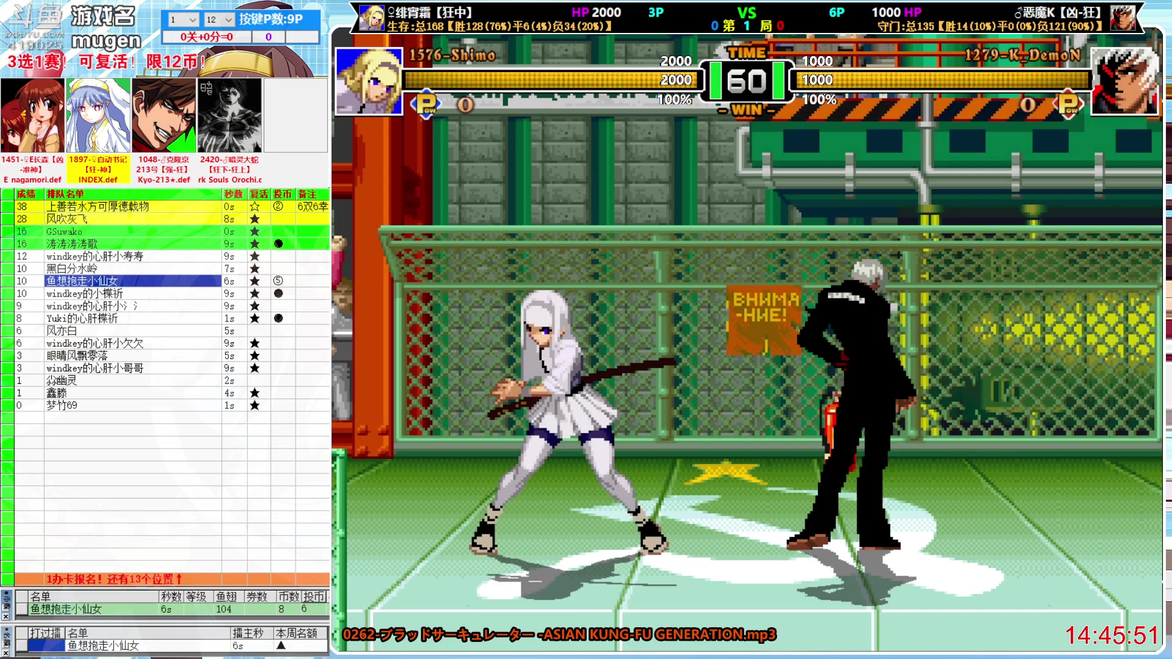The height and width of the screenshot is (659, 1172).
Task: Click the 复活 column header
Action: pyautogui.click(x=259, y=194)
